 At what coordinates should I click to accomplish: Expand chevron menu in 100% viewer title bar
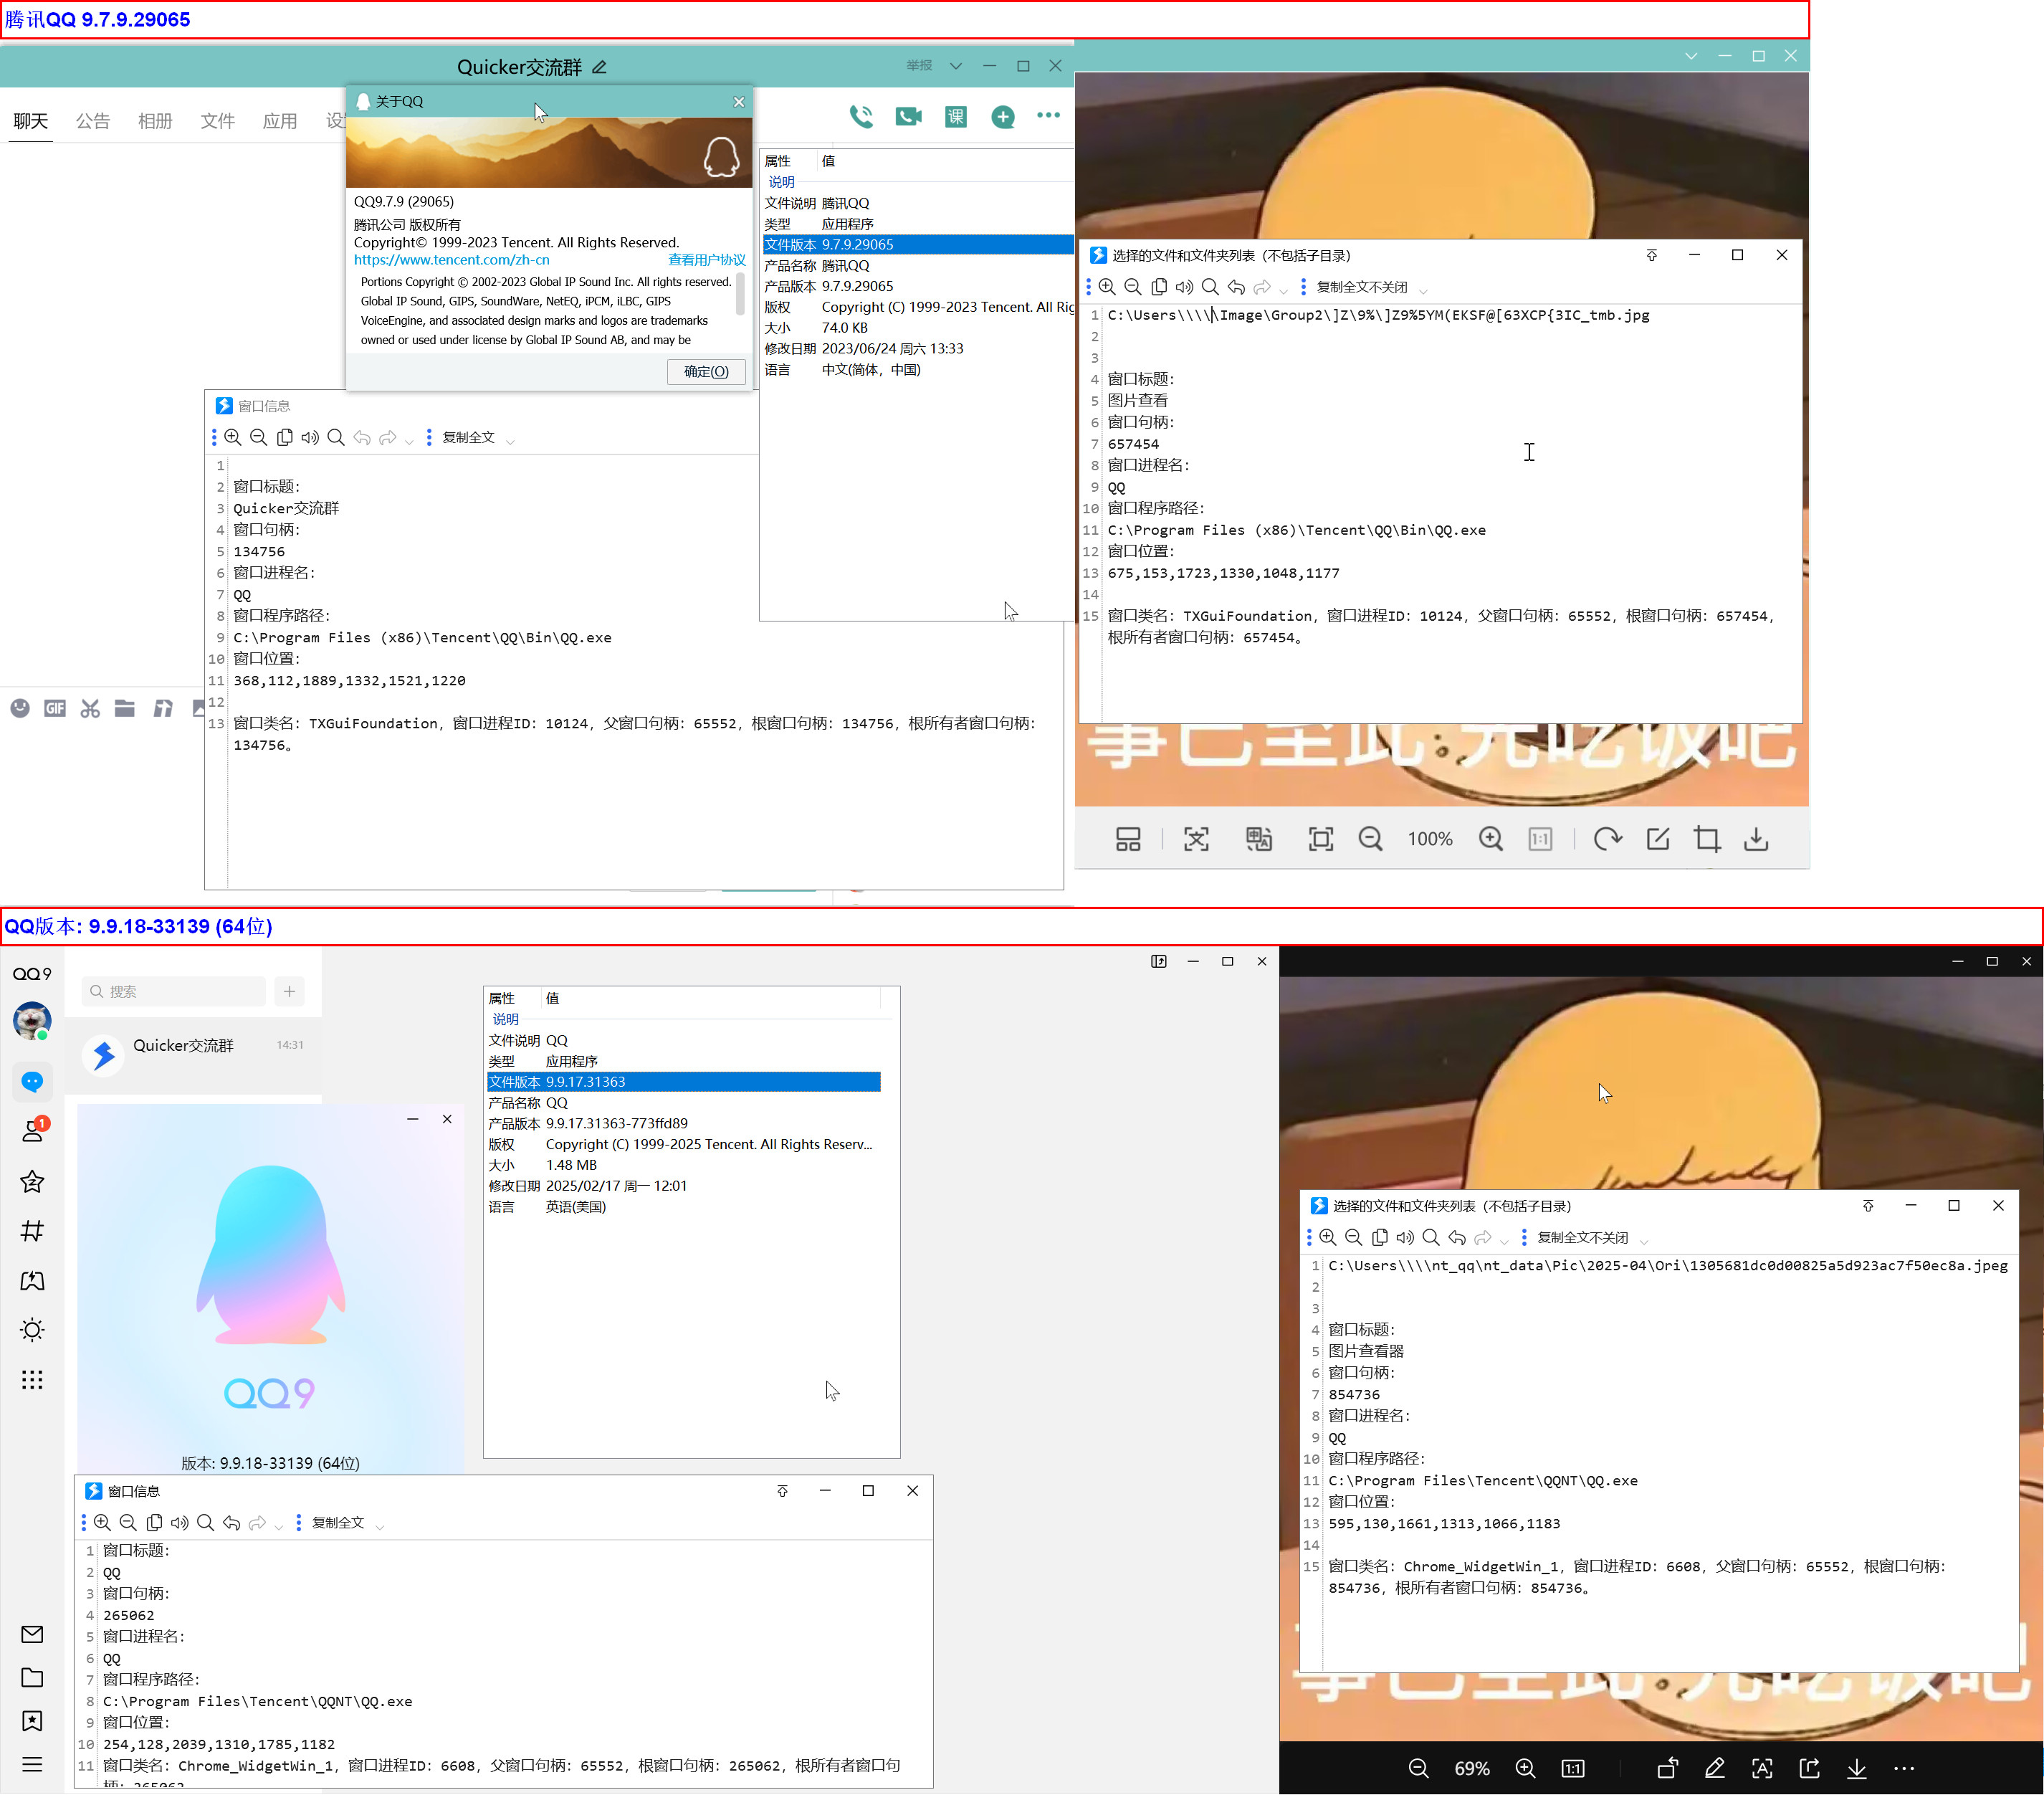click(x=1691, y=56)
